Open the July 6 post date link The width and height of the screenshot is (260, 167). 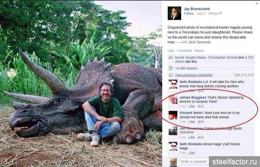click(x=201, y=13)
